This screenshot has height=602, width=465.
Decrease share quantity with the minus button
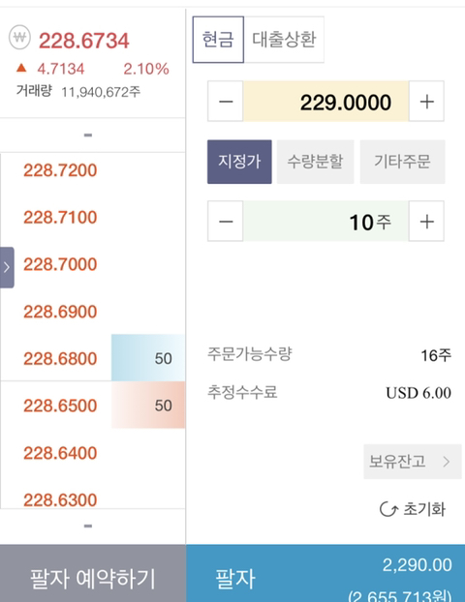(x=226, y=221)
